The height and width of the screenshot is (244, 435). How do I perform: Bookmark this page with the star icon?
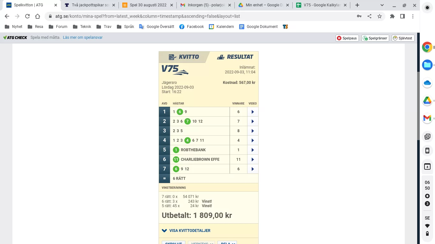pyautogui.click(x=380, y=16)
